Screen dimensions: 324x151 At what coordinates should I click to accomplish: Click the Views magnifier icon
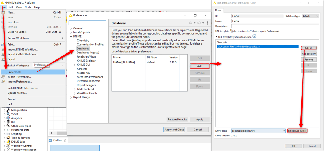point(8,114)
